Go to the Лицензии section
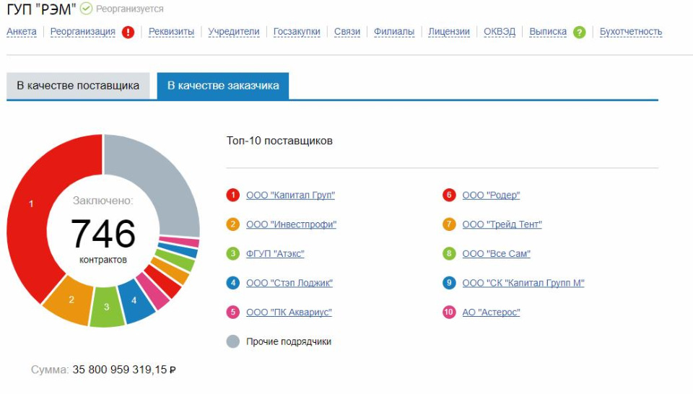This screenshot has width=693, height=394. pyautogui.click(x=449, y=32)
